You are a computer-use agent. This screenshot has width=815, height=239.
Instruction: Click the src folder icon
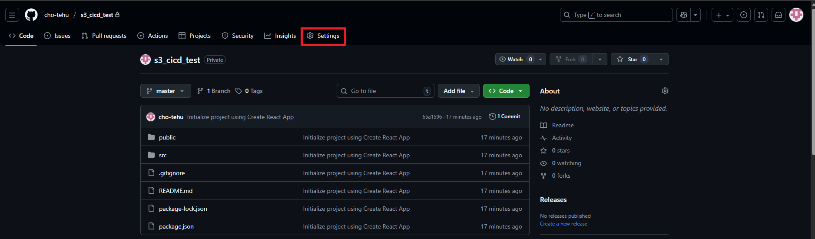click(151, 155)
